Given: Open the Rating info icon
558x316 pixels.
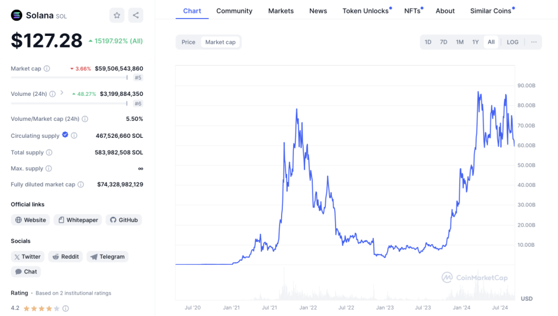Looking at the screenshot, I should tap(65, 308).
